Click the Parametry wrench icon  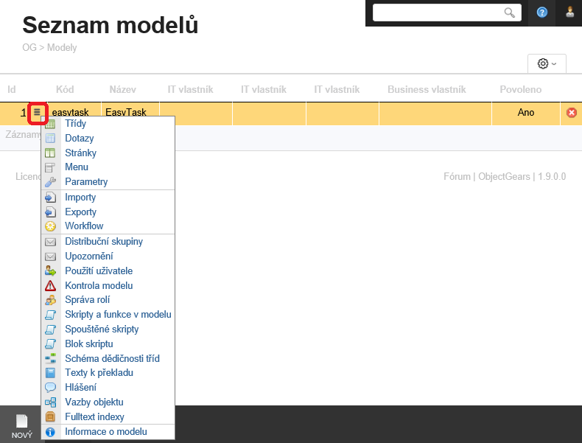point(50,182)
